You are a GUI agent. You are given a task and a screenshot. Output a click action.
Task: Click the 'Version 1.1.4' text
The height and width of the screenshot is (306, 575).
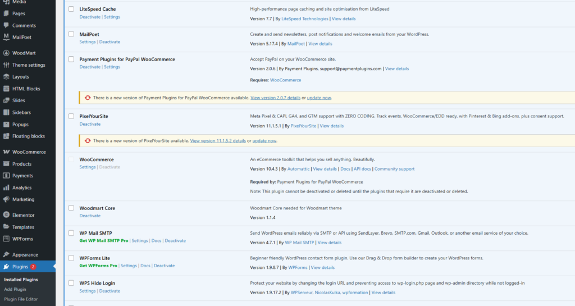point(263,218)
